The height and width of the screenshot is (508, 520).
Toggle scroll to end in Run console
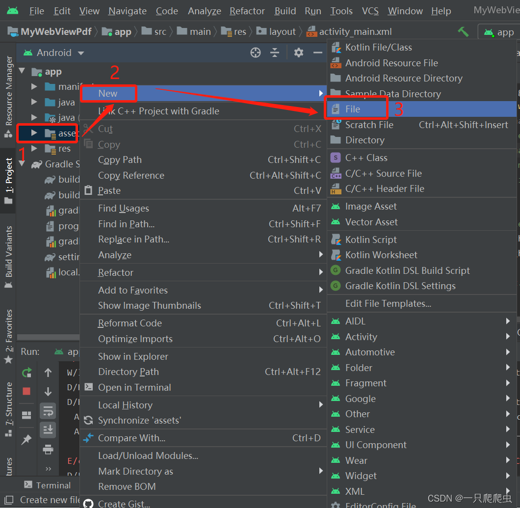(48, 429)
